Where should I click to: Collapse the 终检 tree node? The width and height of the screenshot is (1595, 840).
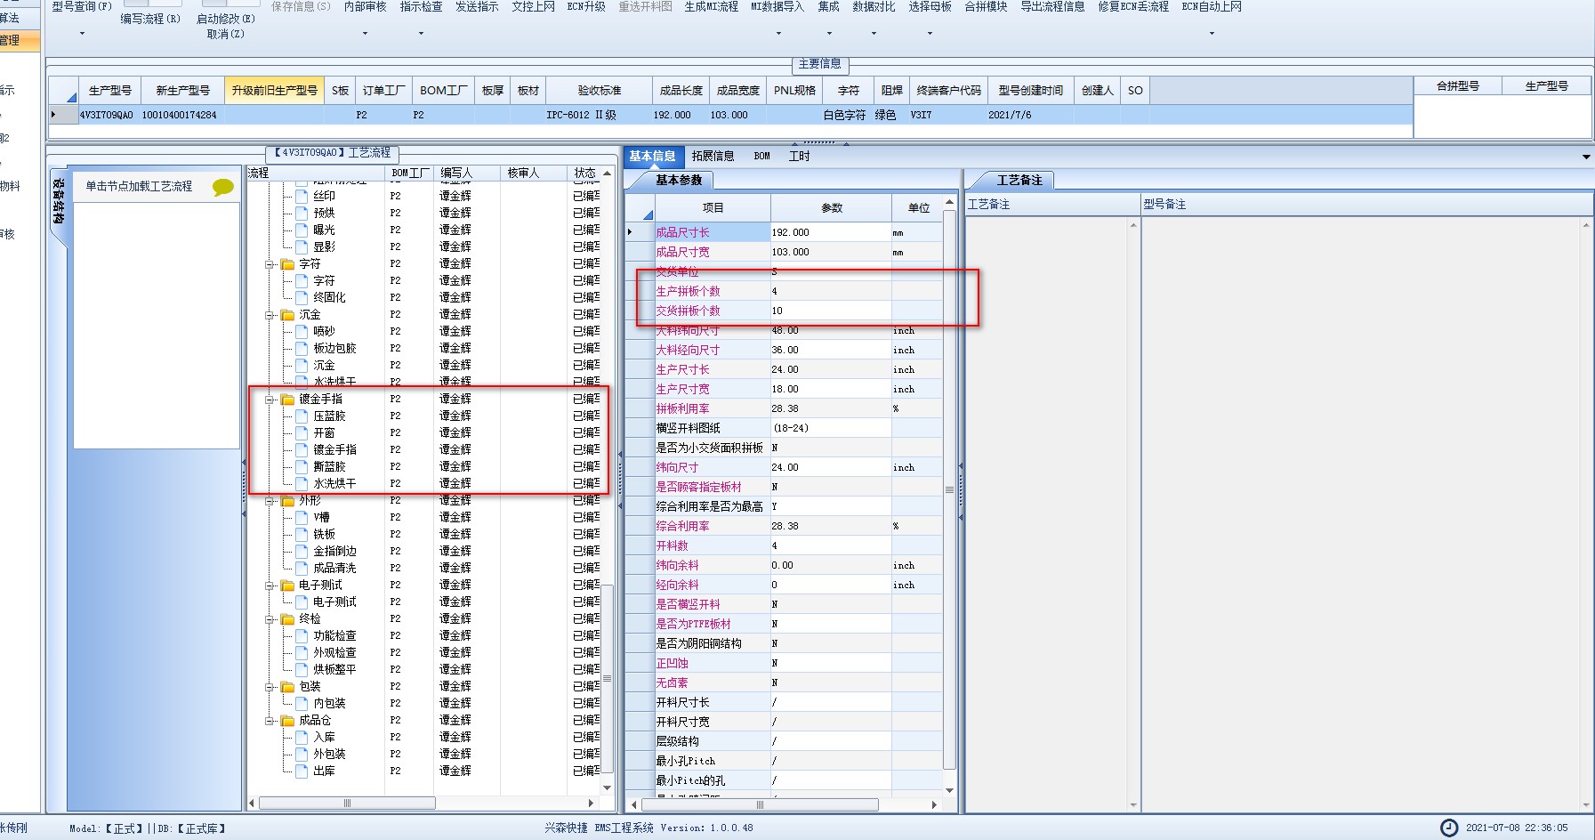(270, 619)
